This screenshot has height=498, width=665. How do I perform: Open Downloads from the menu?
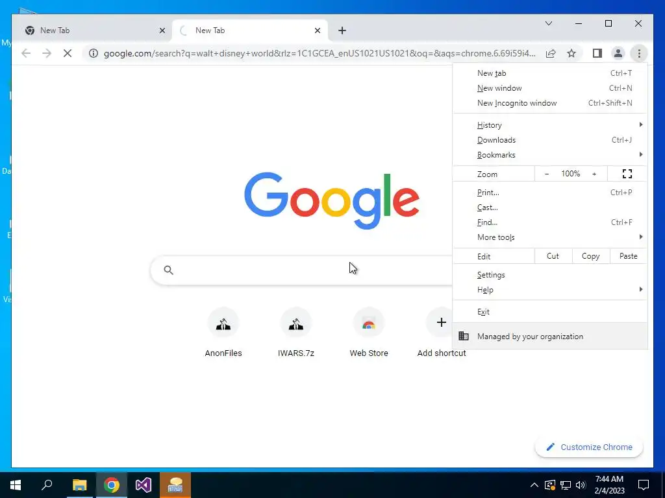click(550, 140)
